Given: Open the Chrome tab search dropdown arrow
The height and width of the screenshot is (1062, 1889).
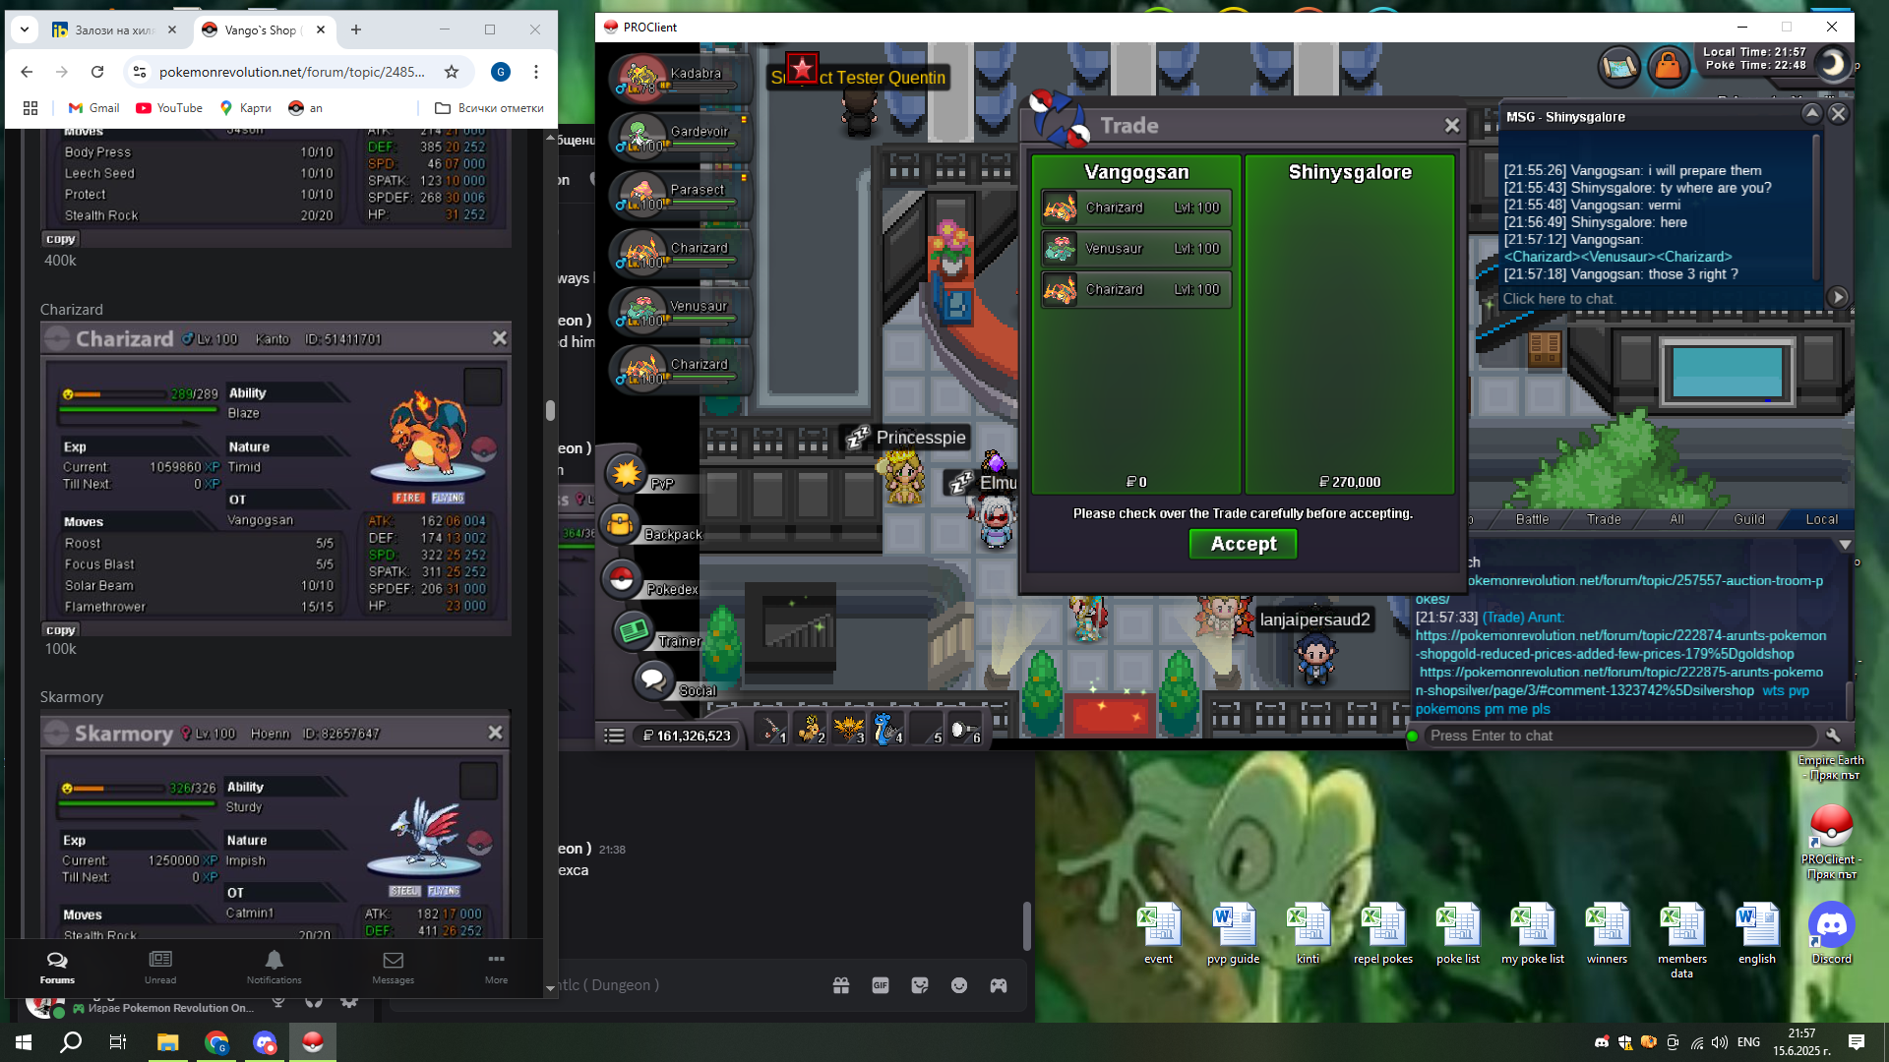Looking at the screenshot, I should pos(25,29).
